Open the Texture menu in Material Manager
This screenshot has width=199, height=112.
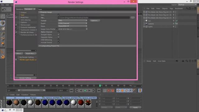coord(33,95)
